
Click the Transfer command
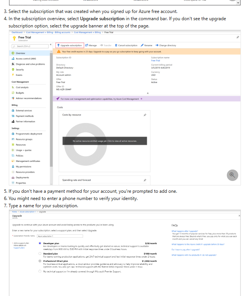click(105, 45)
